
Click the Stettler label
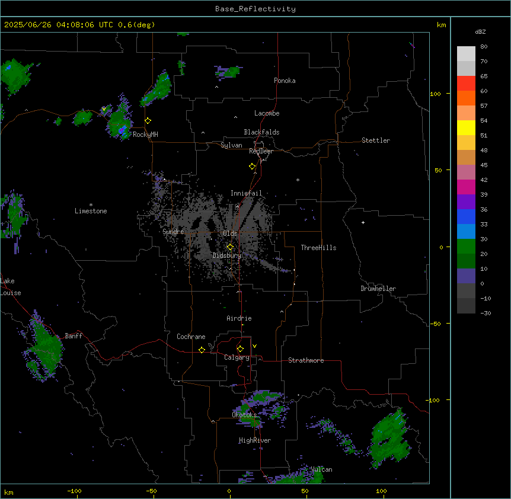click(376, 140)
